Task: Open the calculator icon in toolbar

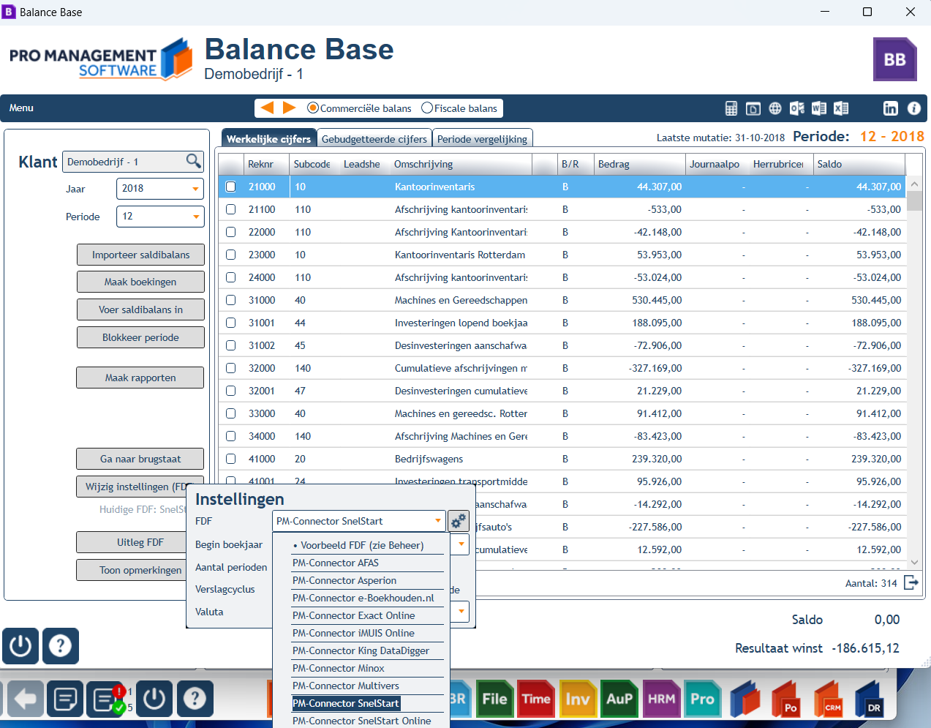Action: coord(731,108)
